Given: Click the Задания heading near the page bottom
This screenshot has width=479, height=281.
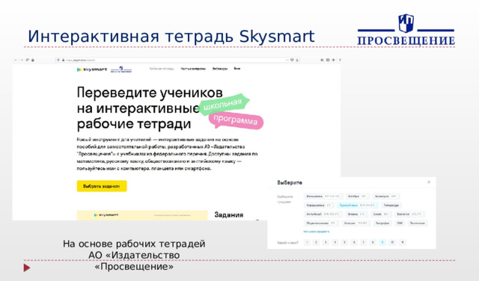Looking at the screenshot, I should point(229,214).
